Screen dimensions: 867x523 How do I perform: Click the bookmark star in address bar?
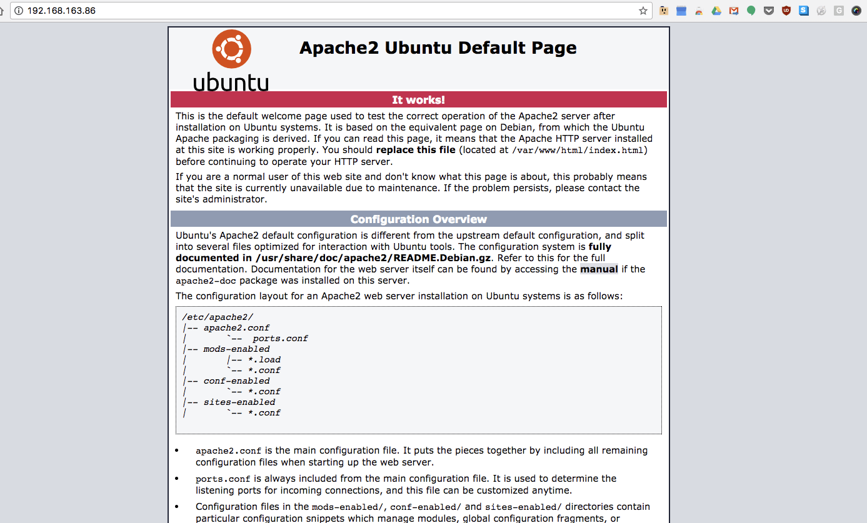point(643,11)
